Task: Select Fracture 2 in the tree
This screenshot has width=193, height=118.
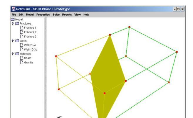Action: coord(30,32)
